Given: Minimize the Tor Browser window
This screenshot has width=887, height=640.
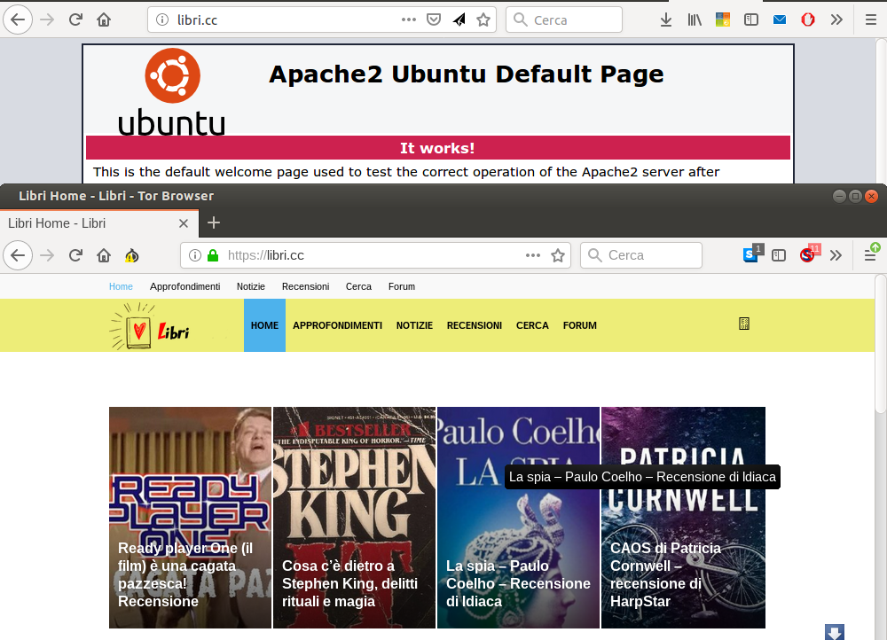Looking at the screenshot, I should point(839,196).
